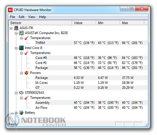
Task: Click the Intel Core i5 chip icon
Action: [x=21, y=48]
